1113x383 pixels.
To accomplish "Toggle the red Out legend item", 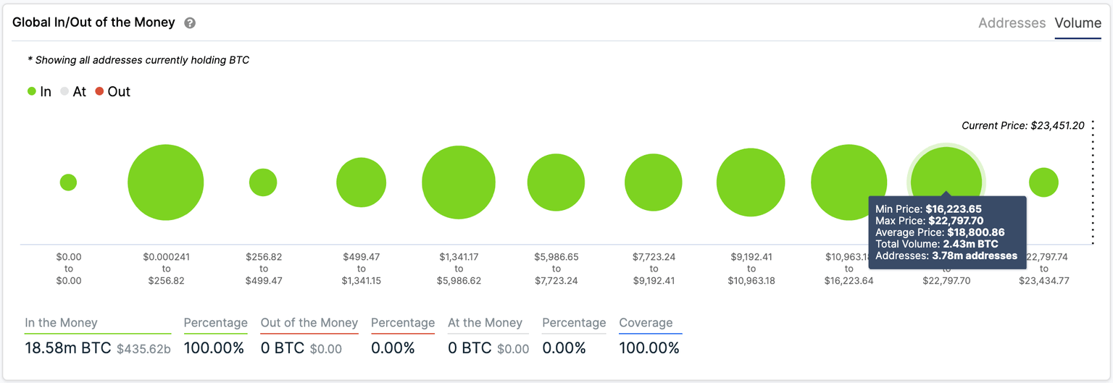I will coord(113,92).
